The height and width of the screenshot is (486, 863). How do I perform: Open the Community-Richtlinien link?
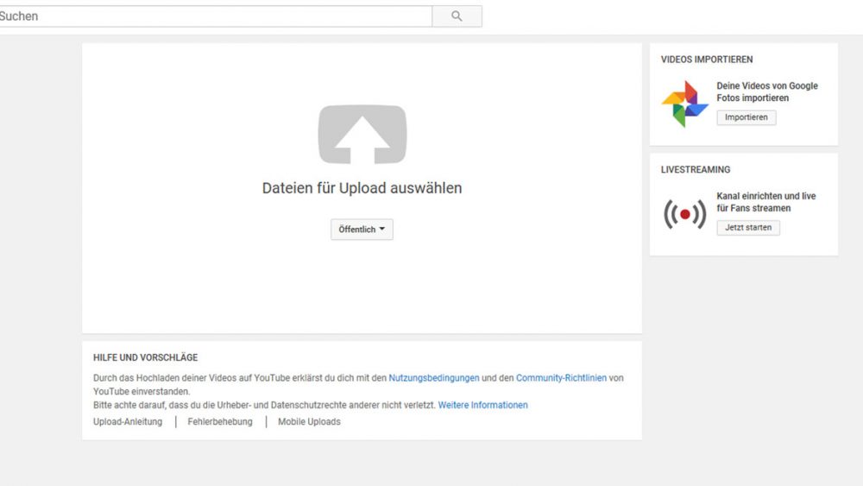tap(561, 378)
